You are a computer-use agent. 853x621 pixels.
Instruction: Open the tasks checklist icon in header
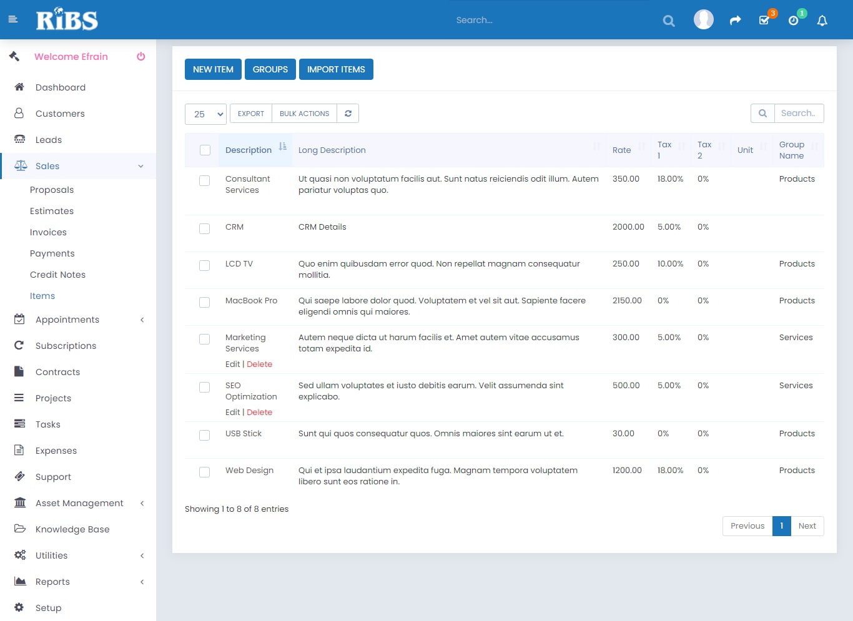(764, 21)
